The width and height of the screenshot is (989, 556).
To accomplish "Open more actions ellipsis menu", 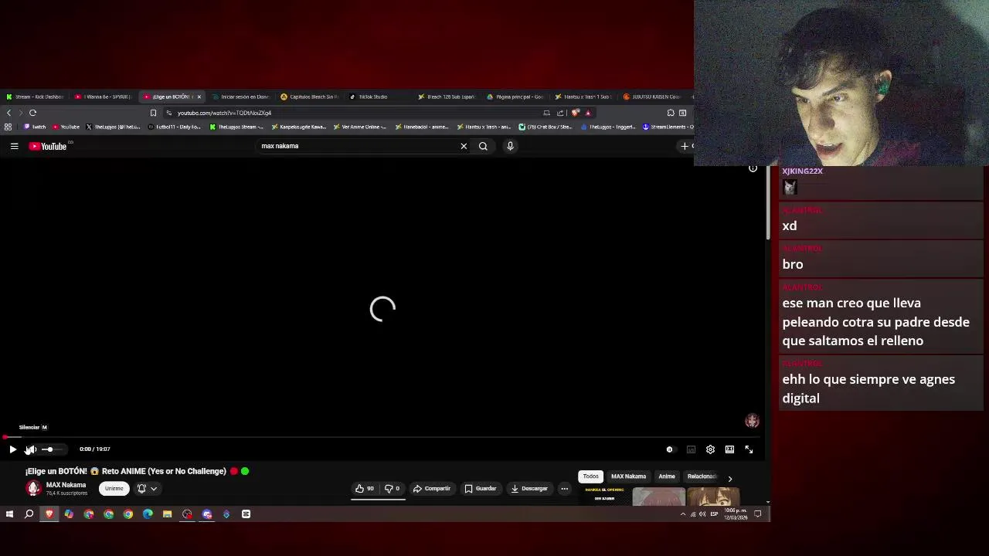I will tap(564, 489).
